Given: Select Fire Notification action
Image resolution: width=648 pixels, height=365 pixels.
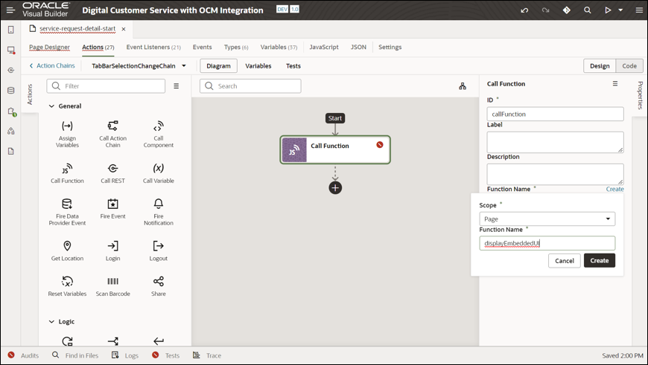Looking at the screenshot, I should pos(159,211).
